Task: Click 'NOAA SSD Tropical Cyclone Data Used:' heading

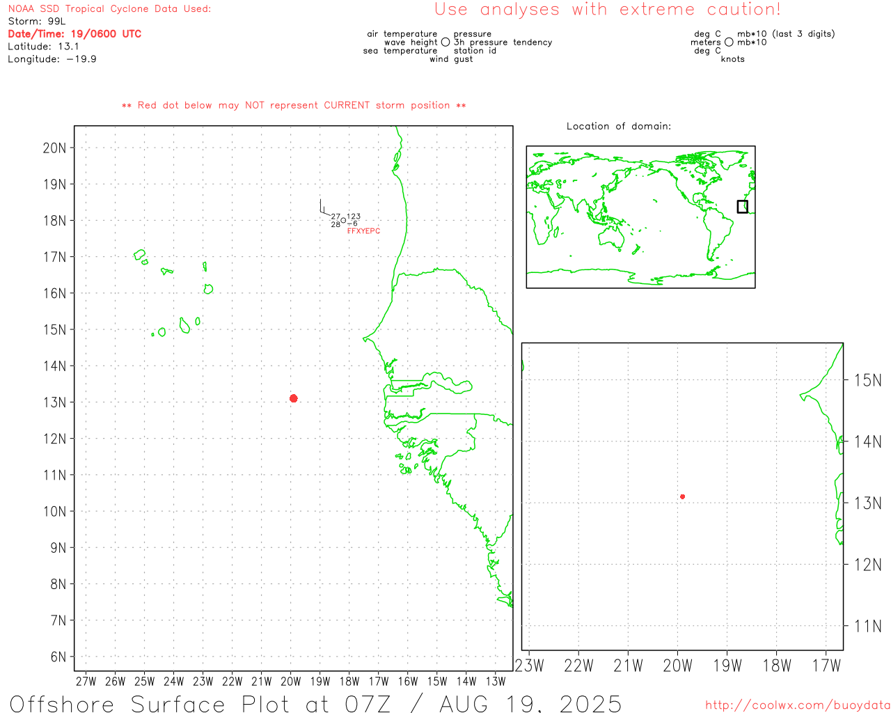Action: tap(109, 9)
